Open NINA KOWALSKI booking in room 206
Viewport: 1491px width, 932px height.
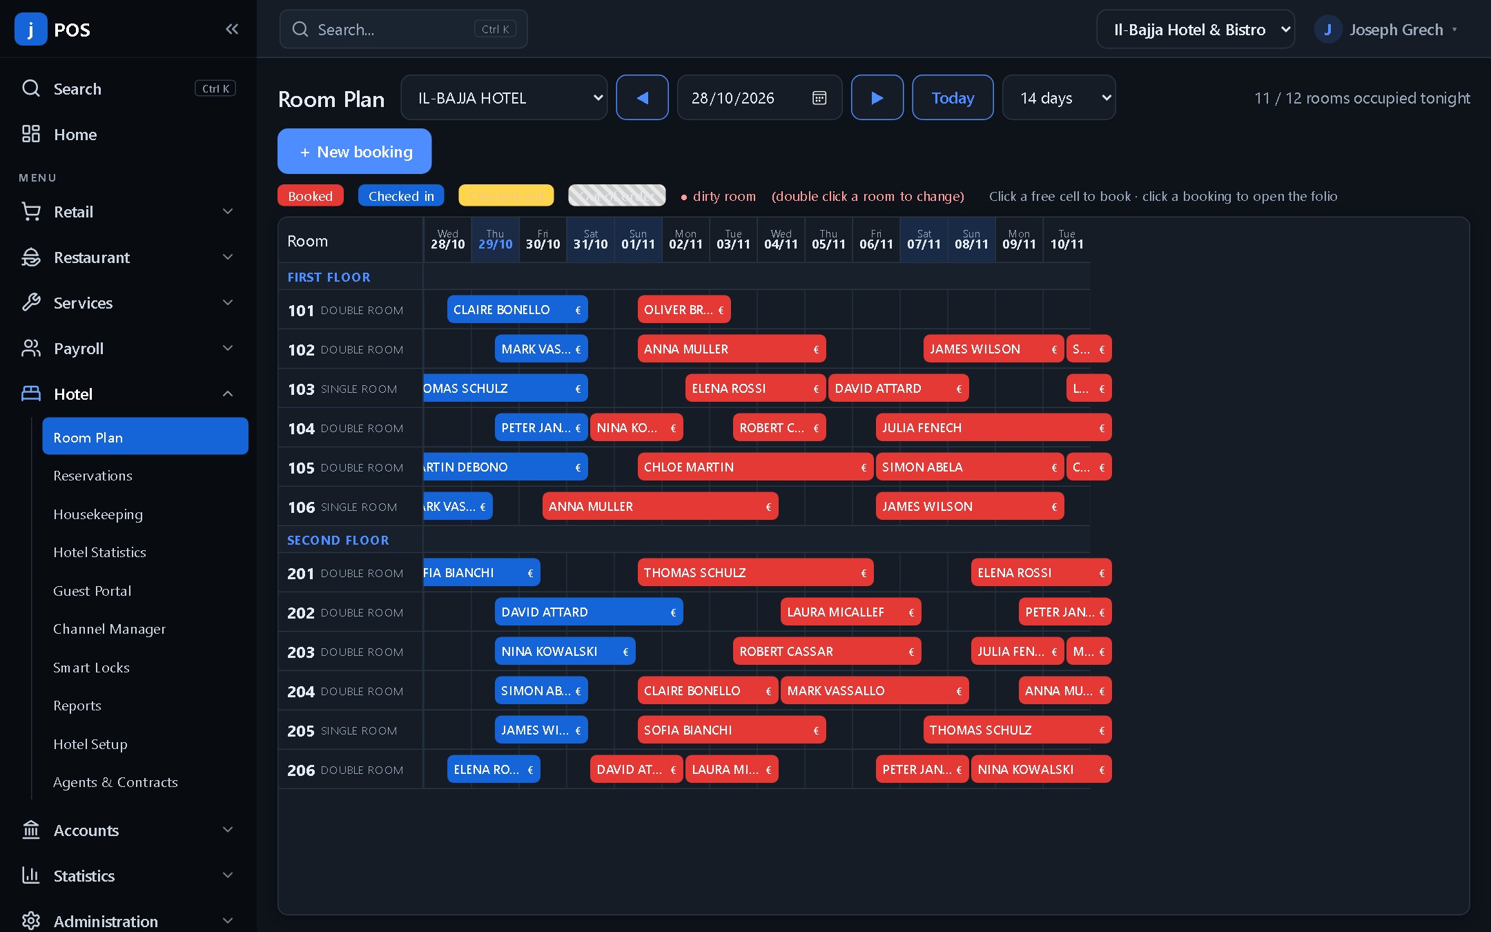pos(1041,769)
